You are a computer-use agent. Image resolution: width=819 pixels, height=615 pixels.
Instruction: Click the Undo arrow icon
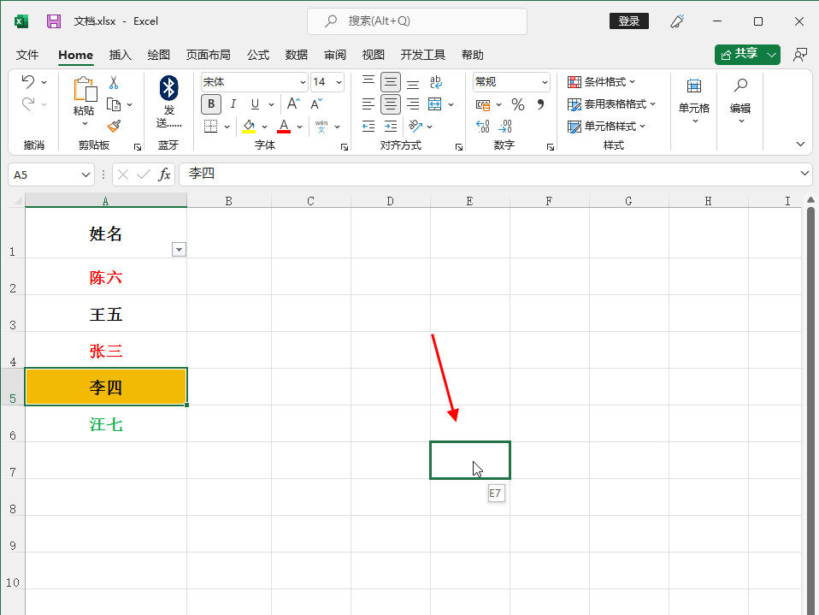point(28,81)
